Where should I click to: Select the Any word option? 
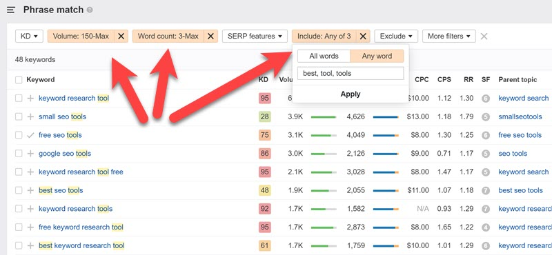click(x=377, y=57)
